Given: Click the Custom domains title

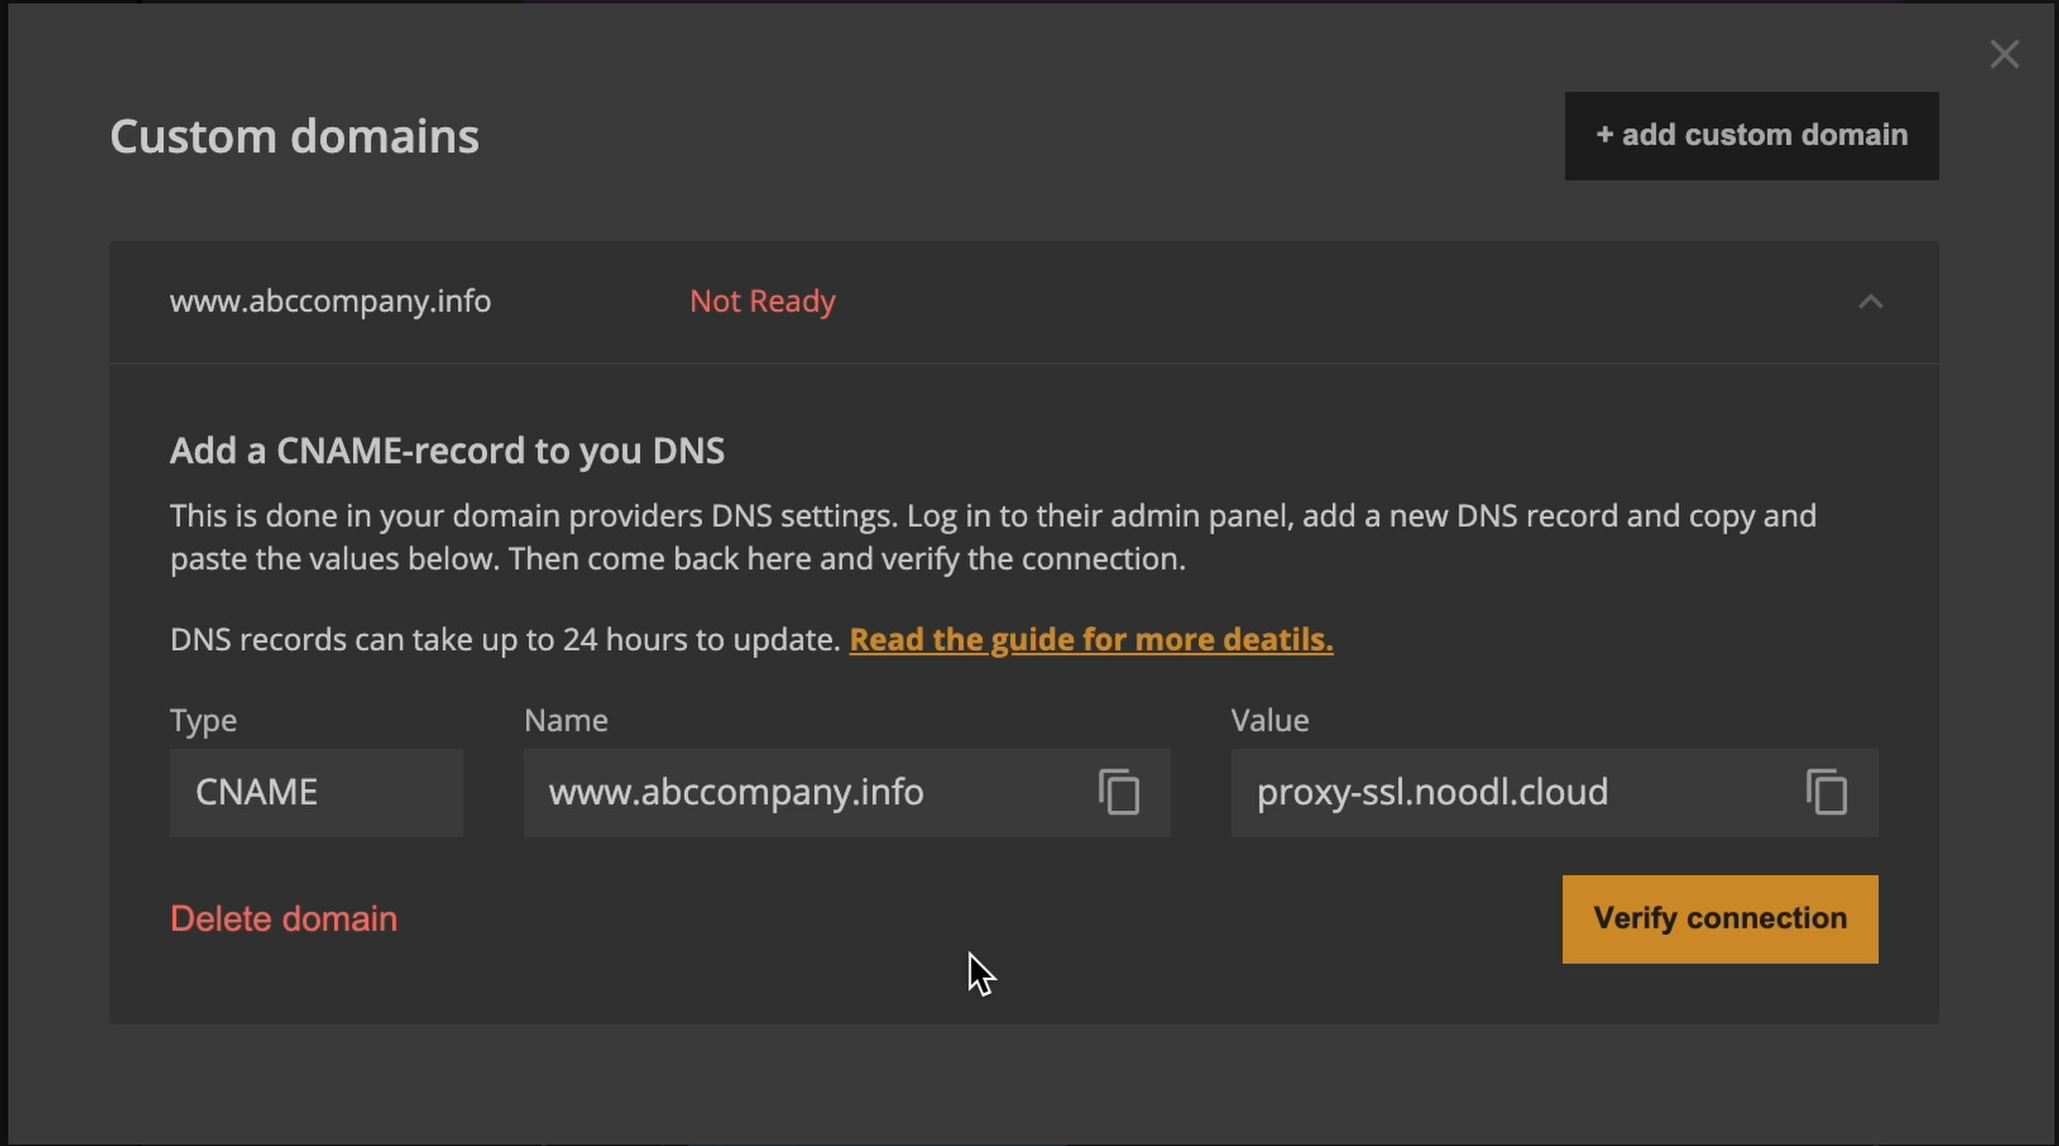Looking at the screenshot, I should [294, 136].
